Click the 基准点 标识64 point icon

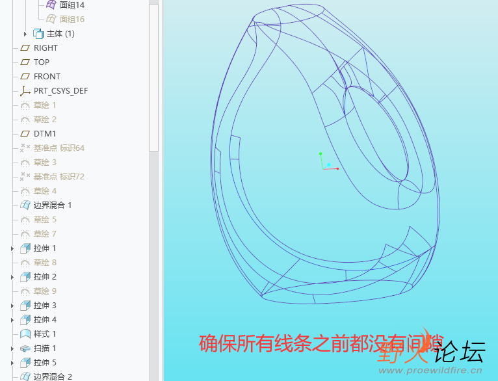[25, 148]
